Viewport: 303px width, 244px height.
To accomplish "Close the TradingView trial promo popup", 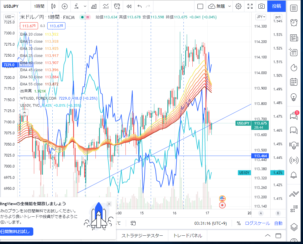I will pyautogui.click(x=109, y=204).
